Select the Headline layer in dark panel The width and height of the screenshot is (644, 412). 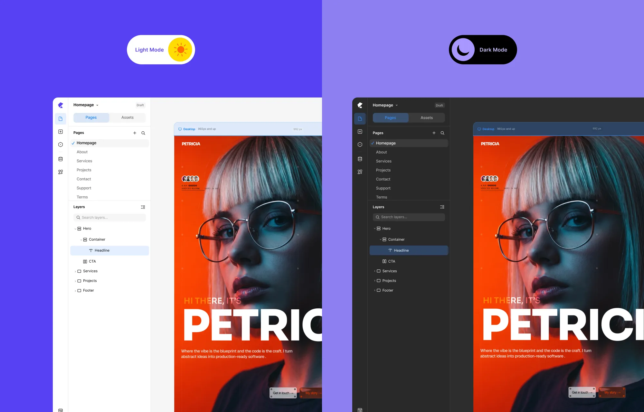(x=409, y=250)
